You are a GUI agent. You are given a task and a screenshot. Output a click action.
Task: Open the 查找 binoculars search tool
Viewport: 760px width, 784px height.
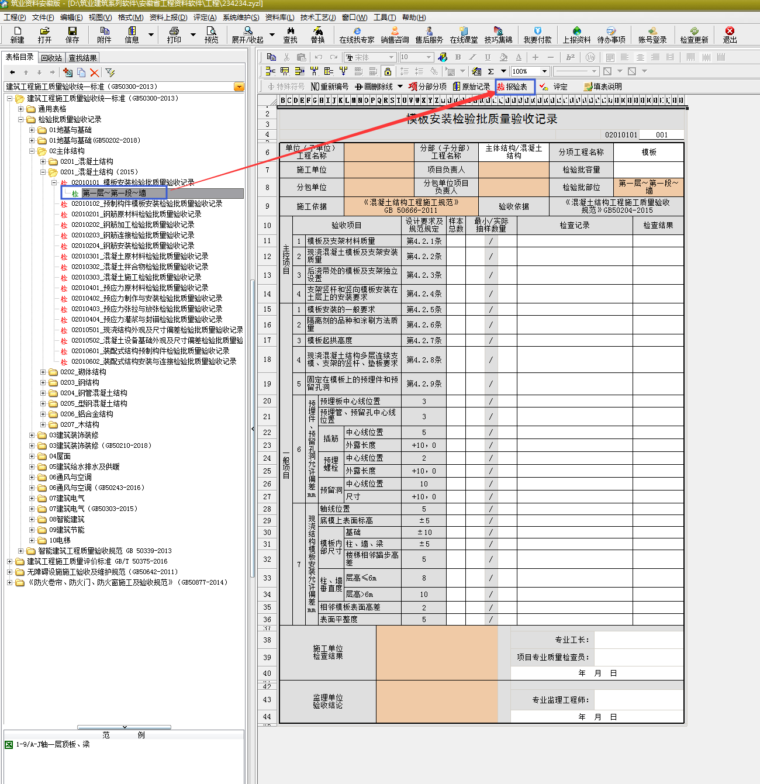point(291,35)
